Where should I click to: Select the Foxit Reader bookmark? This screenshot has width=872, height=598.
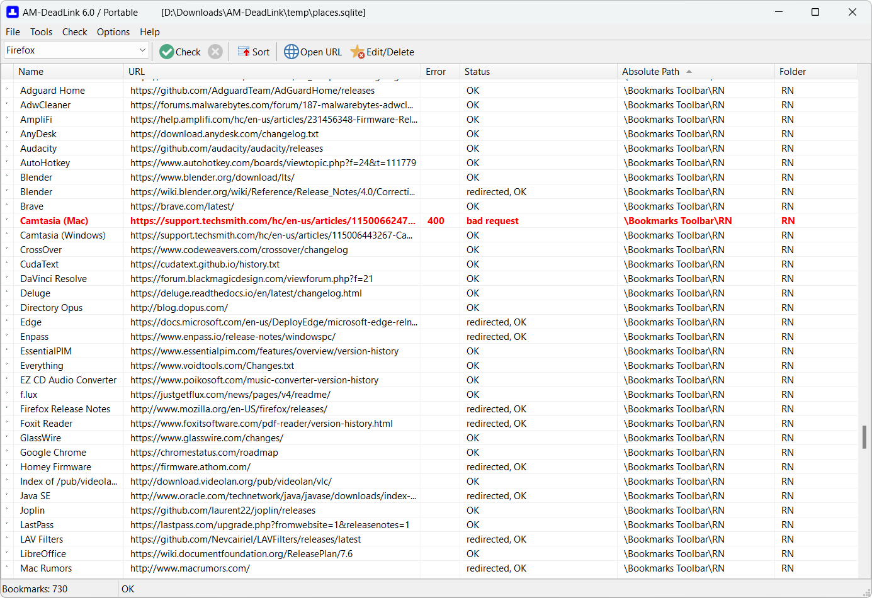(47, 424)
